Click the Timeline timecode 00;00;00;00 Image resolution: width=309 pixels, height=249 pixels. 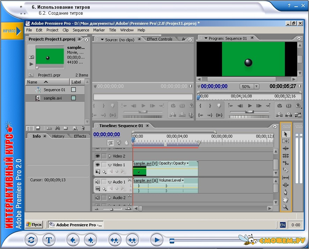point(106,134)
